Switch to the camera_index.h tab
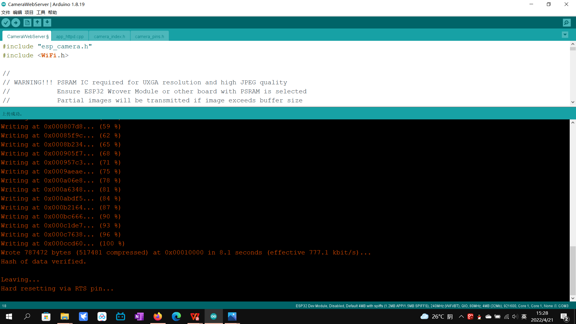Screen dimensions: 576x324 109,36
